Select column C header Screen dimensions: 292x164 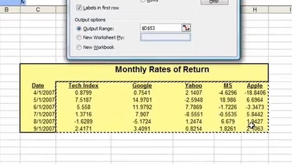[x=38, y=10]
